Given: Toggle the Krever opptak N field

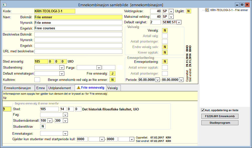Looking at the screenshot, I should pyautogui.click(x=165, y=53).
